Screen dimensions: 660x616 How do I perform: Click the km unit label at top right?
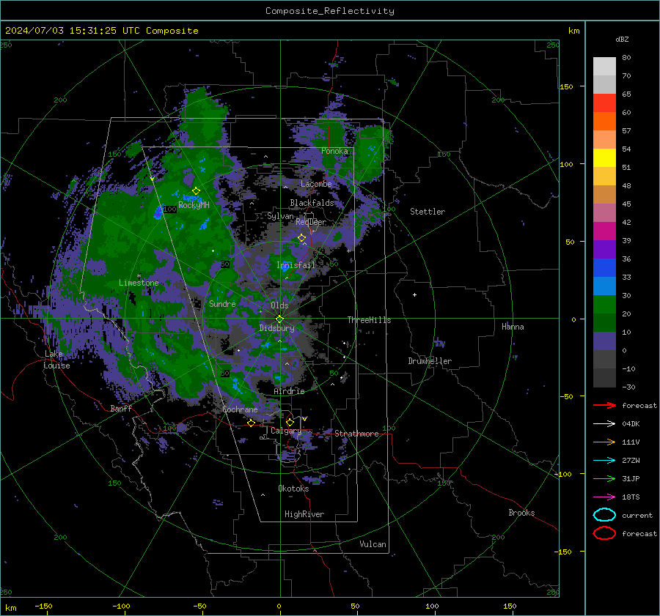pyautogui.click(x=573, y=31)
